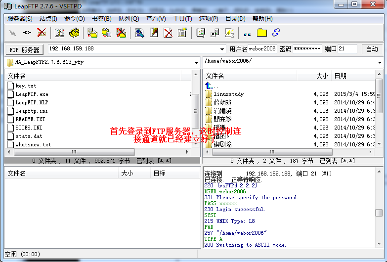Go up via the parent directory arrow
This screenshot has height=262, width=387.
click(x=209, y=86)
